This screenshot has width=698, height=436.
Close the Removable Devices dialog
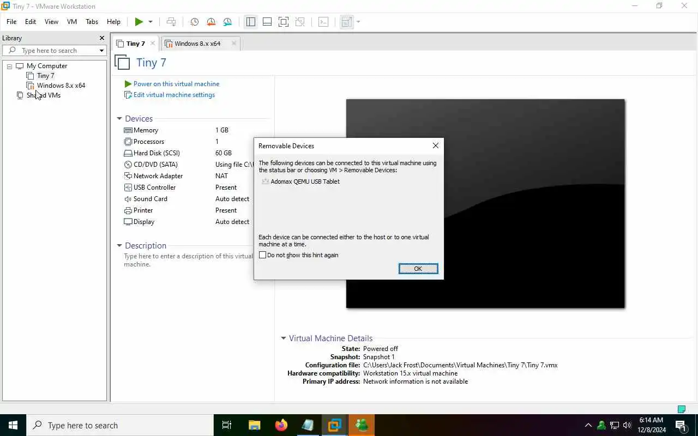(x=435, y=146)
